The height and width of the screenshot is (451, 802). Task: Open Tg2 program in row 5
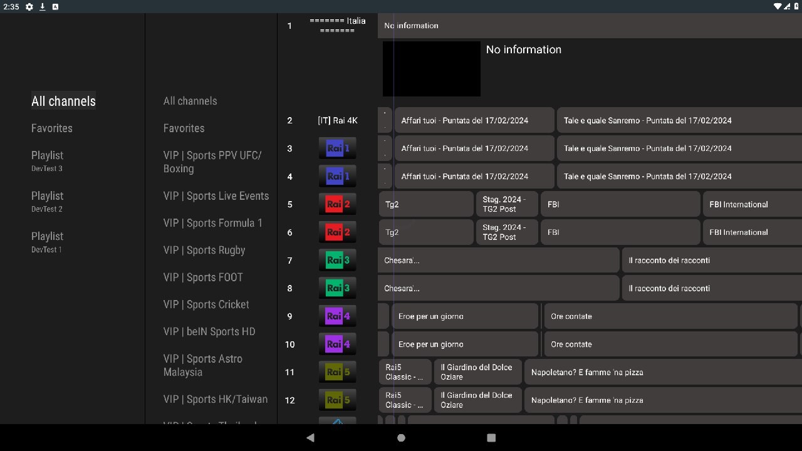[426, 204]
